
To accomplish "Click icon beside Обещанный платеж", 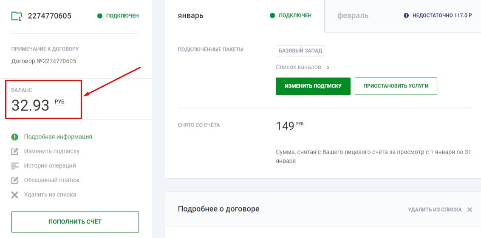I will [x=15, y=180].
